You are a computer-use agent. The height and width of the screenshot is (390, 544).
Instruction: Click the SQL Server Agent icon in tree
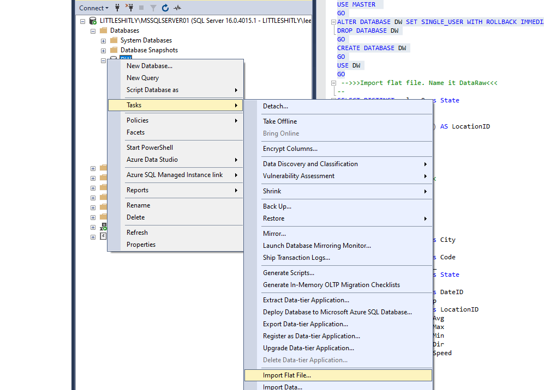point(103,227)
